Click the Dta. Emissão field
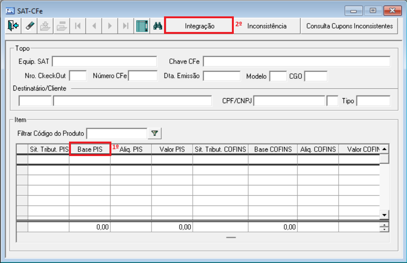Viewport: 407px width, 263px height. coord(222,76)
